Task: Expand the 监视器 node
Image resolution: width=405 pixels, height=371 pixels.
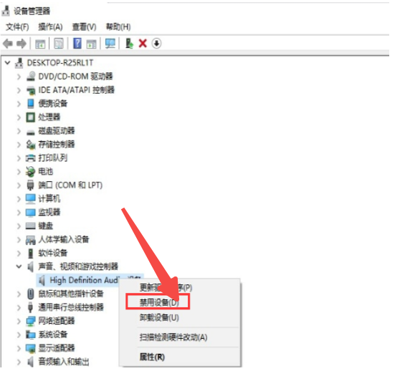Action: click(x=19, y=212)
